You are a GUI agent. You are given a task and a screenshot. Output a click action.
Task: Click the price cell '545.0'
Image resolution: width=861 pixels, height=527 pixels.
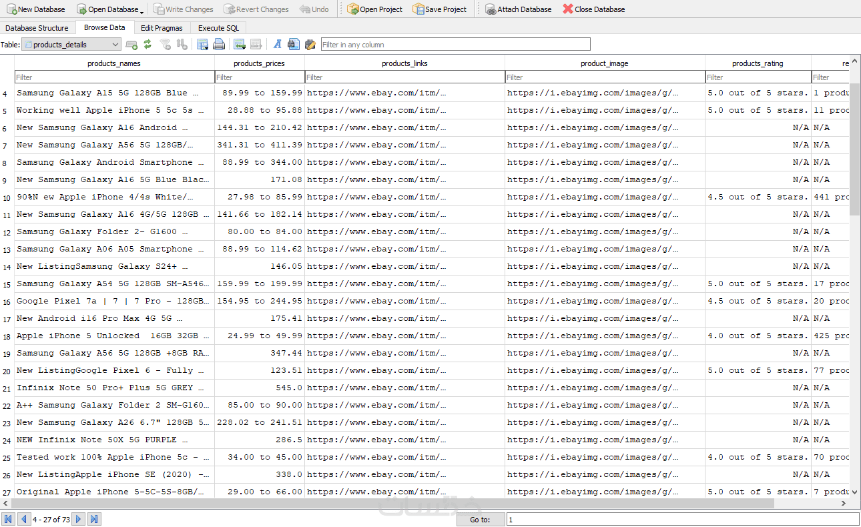click(260, 388)
